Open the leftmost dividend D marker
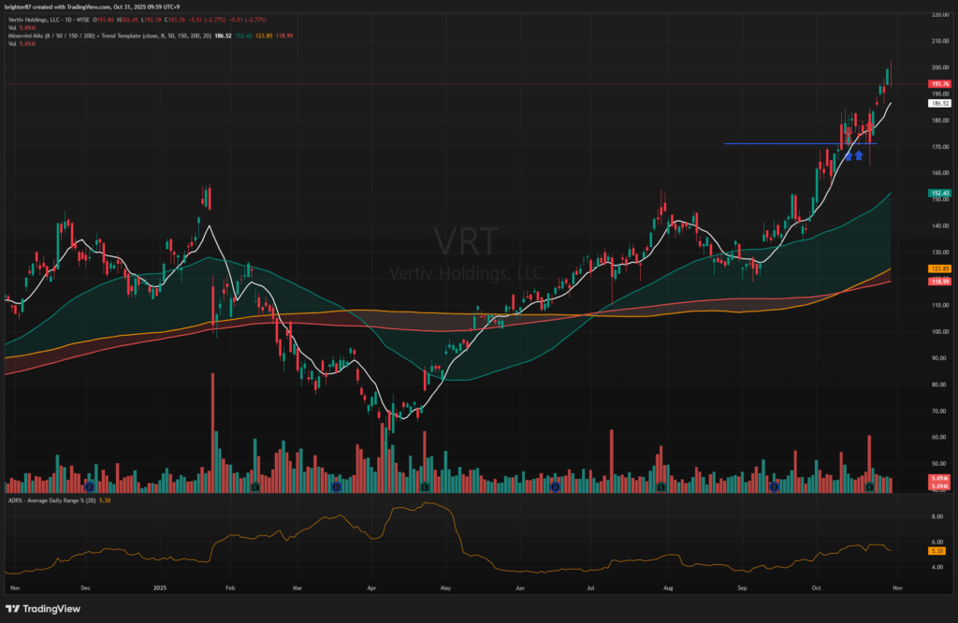958x623 pixels. coord(90,487)
